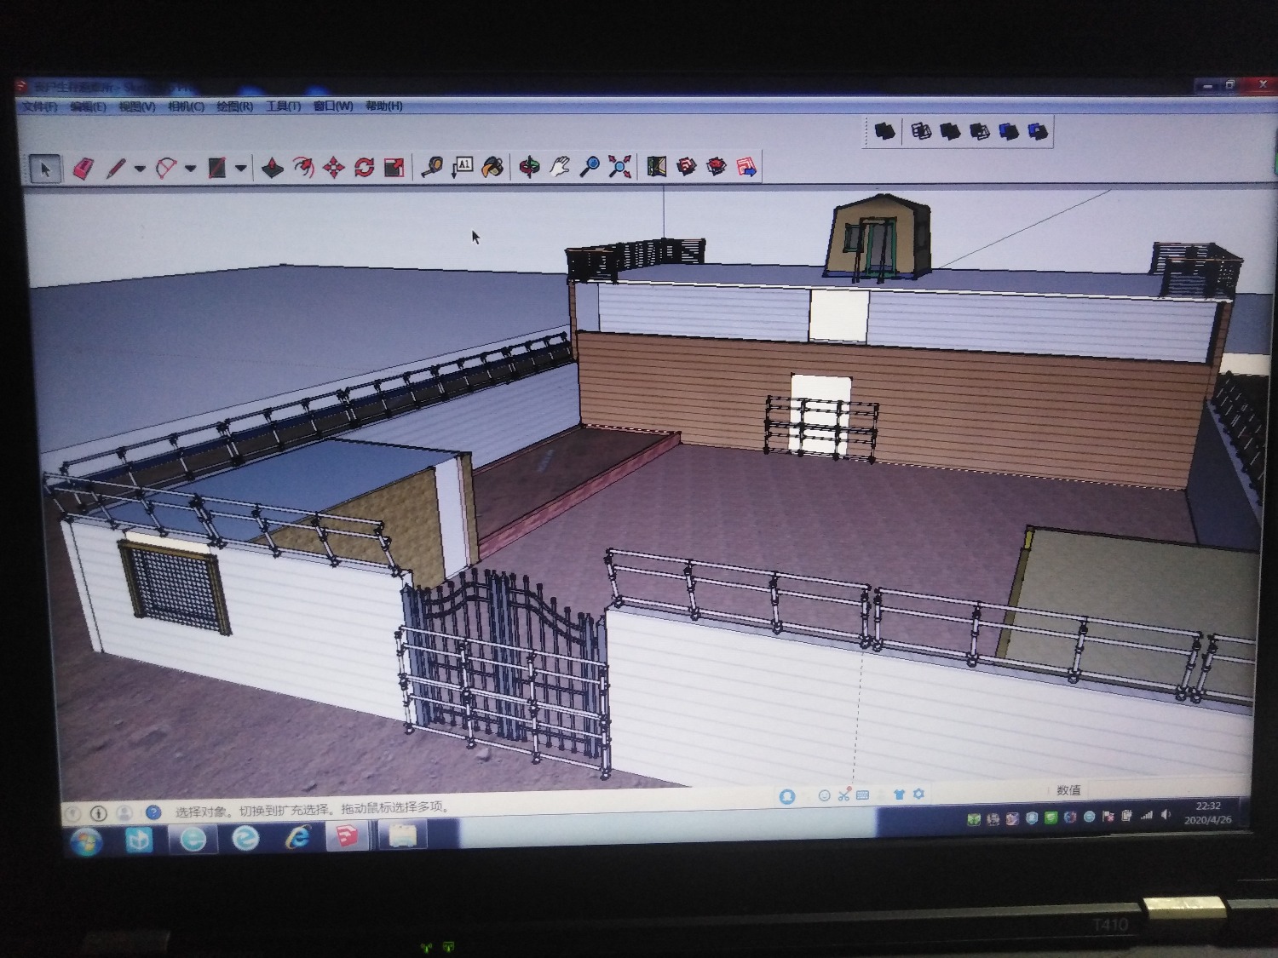
Task: Open the 文件(F) menu
Action: coord(39,106)
